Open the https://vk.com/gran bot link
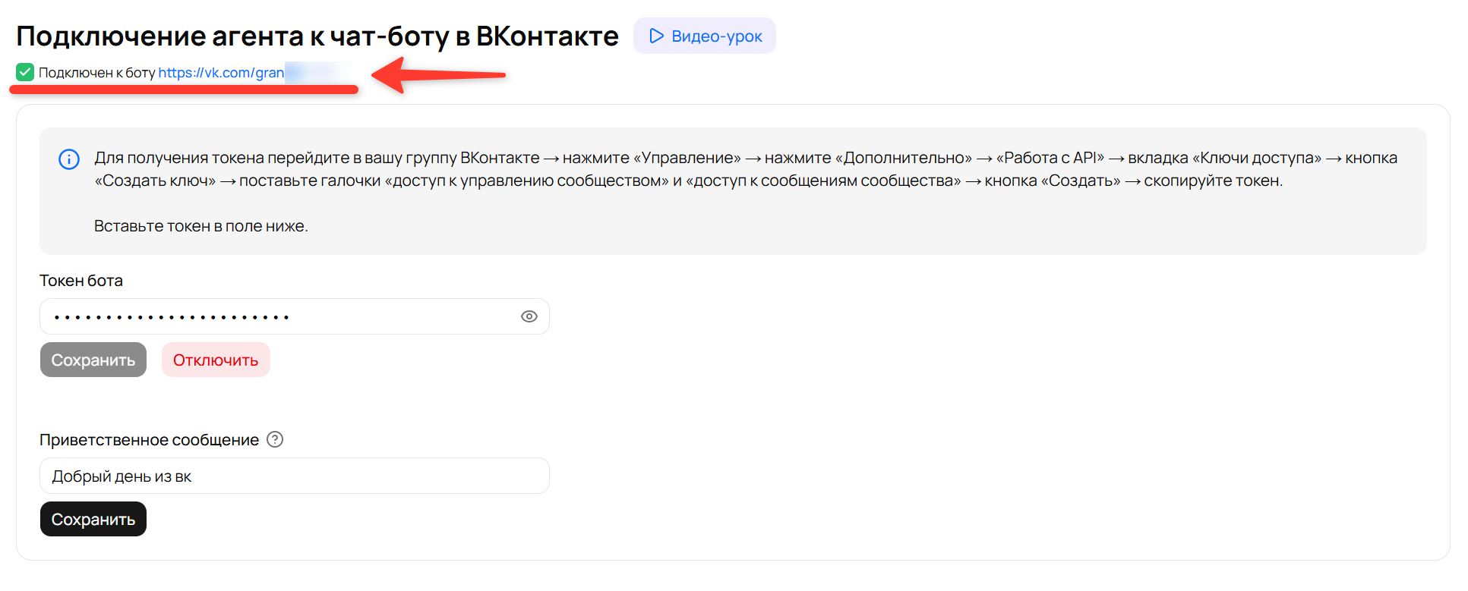This screenshot has width=1468, height=591. point(221,73)
